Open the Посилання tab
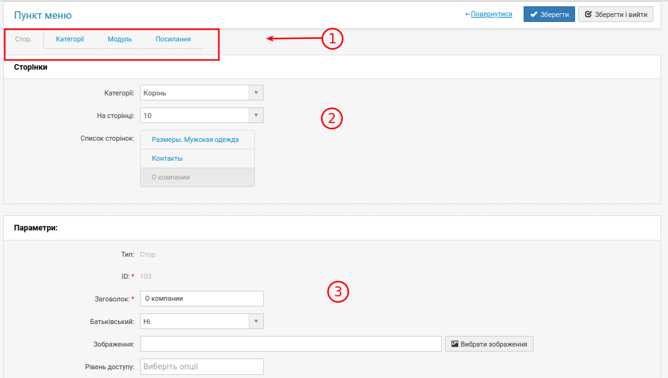Viewport: 668px width, 378px height. click(173, 39)
